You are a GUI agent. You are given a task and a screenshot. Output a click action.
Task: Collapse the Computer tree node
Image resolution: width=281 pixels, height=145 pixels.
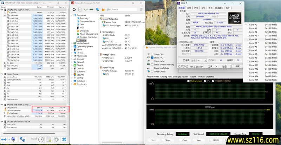[72, 15]
